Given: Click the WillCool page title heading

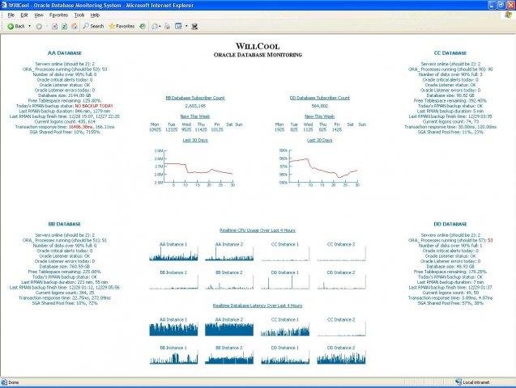Looking at the screenshot, I should pyautogui.click(x=258, y=46).
